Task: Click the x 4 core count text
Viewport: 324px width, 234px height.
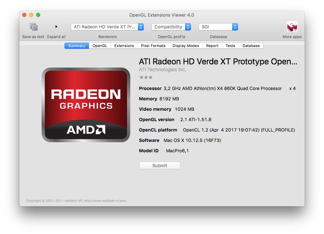Action: tap(292, 89)
